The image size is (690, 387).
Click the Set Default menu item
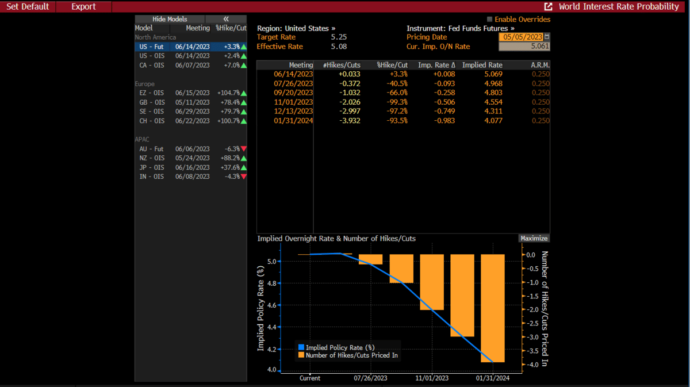(x=28, y=7)
